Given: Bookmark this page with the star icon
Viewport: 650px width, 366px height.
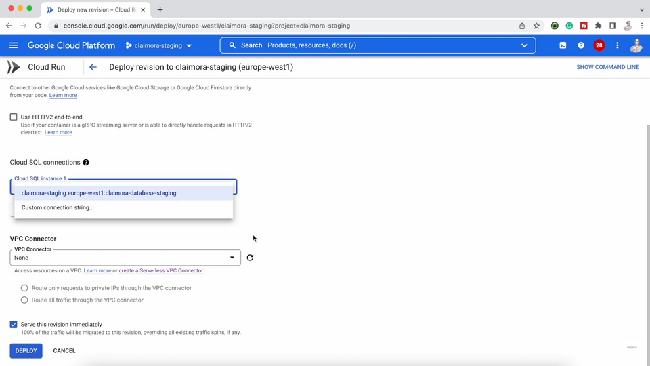Looking at the screenshot, I should pyautogui.click(x=536, y=26).
